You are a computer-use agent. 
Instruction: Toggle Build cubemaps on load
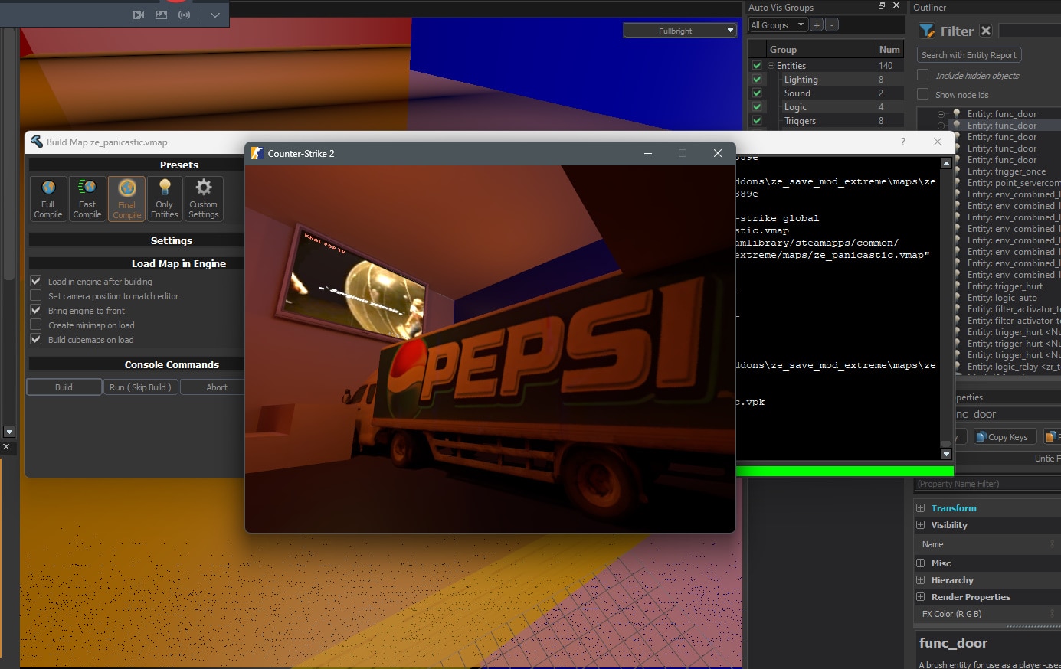tap(35, 339)
